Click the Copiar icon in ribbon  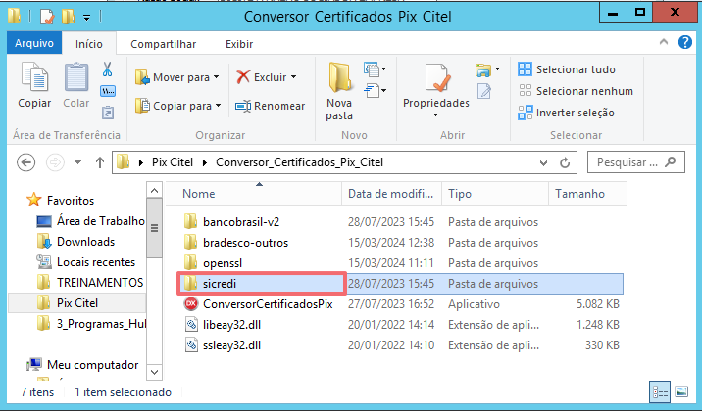34,77
